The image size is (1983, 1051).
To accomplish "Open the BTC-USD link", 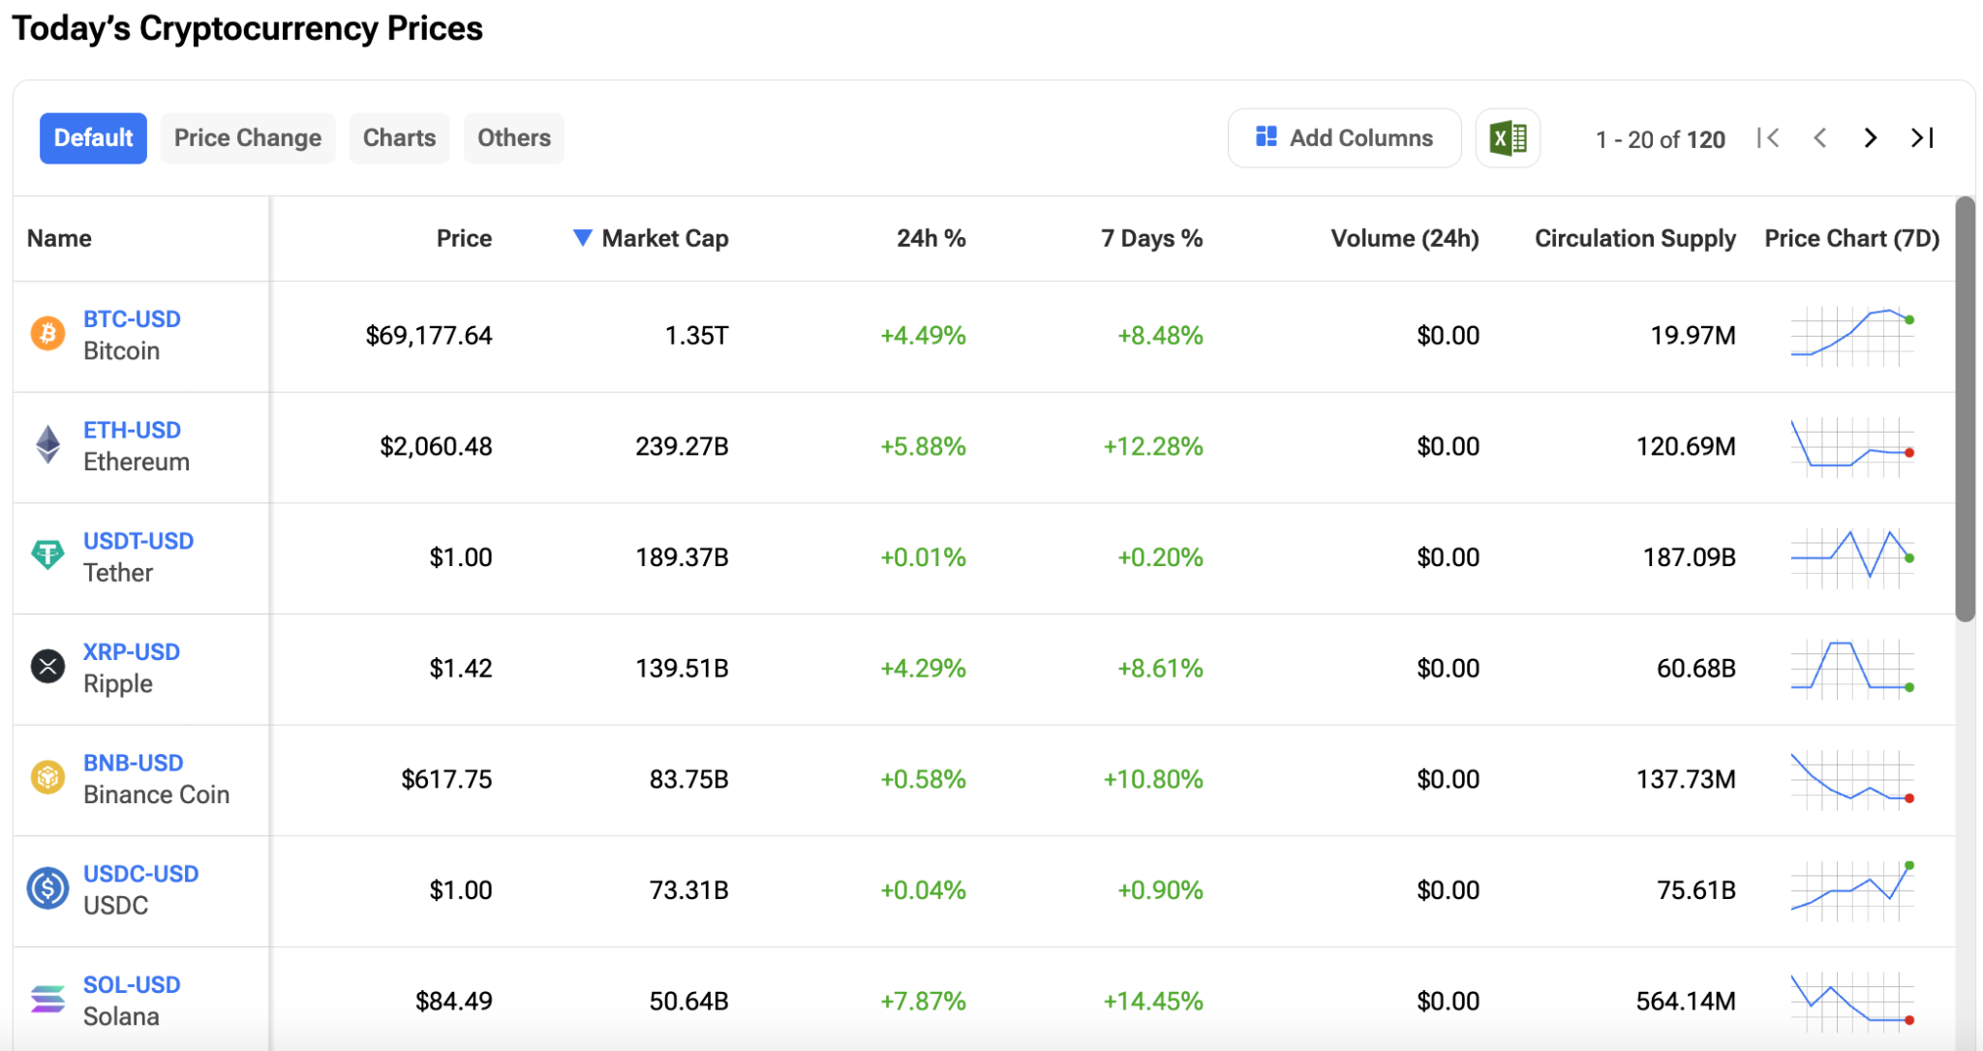I will [x=132, y=318].
